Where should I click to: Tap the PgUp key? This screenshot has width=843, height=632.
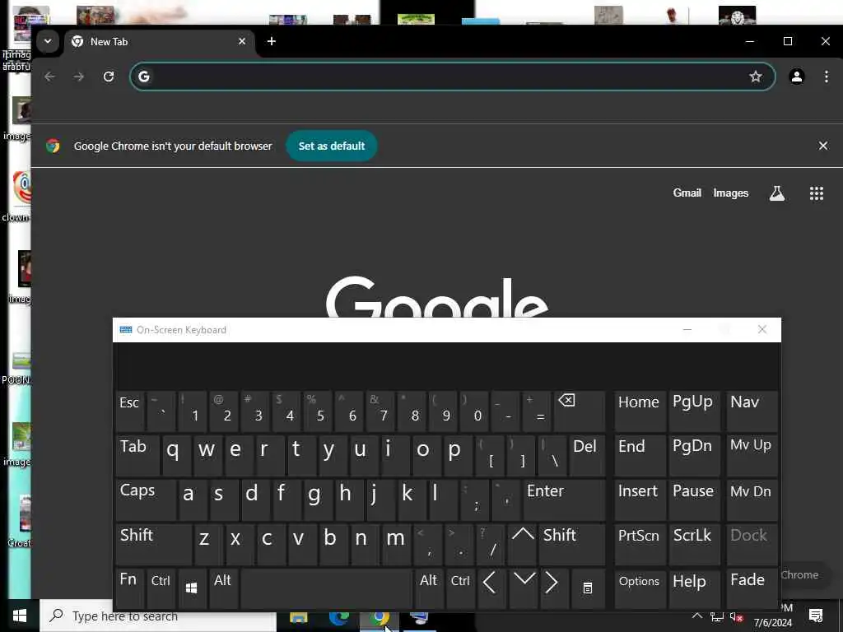[693, 411]
